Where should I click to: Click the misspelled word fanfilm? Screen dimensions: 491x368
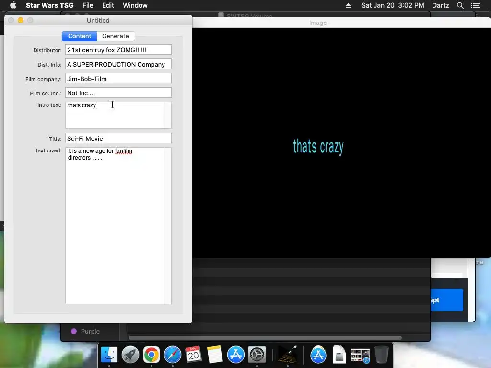[x=123, y=151]
